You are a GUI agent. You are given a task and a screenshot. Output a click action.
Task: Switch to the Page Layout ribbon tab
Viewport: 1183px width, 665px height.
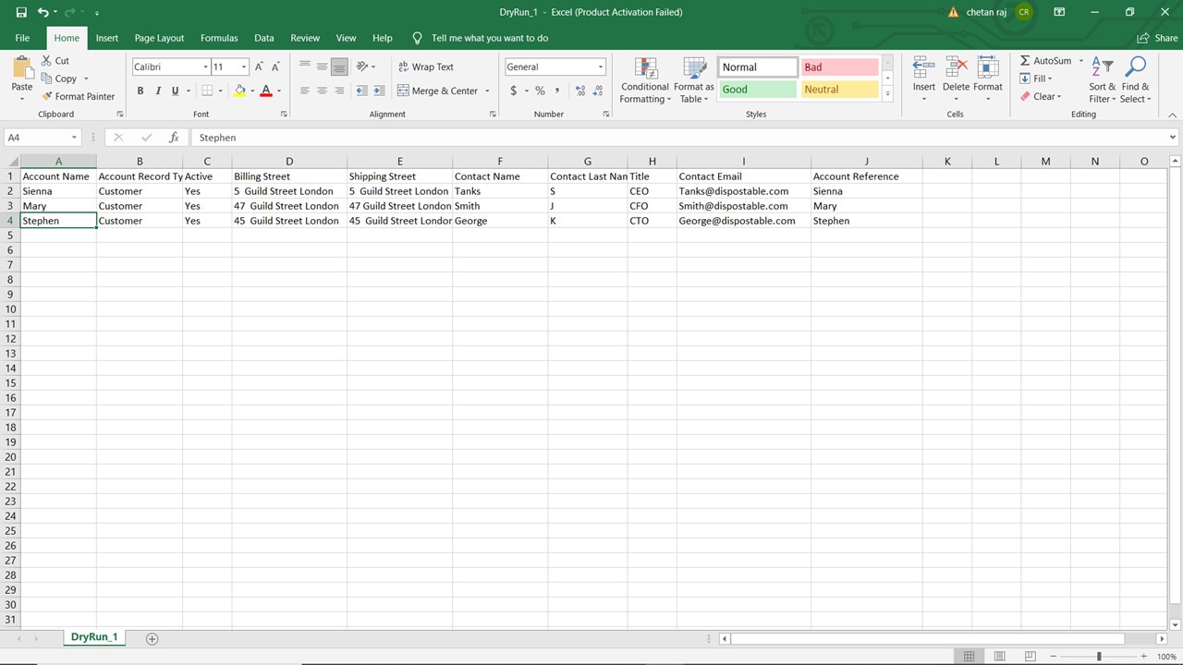point(159,38)
